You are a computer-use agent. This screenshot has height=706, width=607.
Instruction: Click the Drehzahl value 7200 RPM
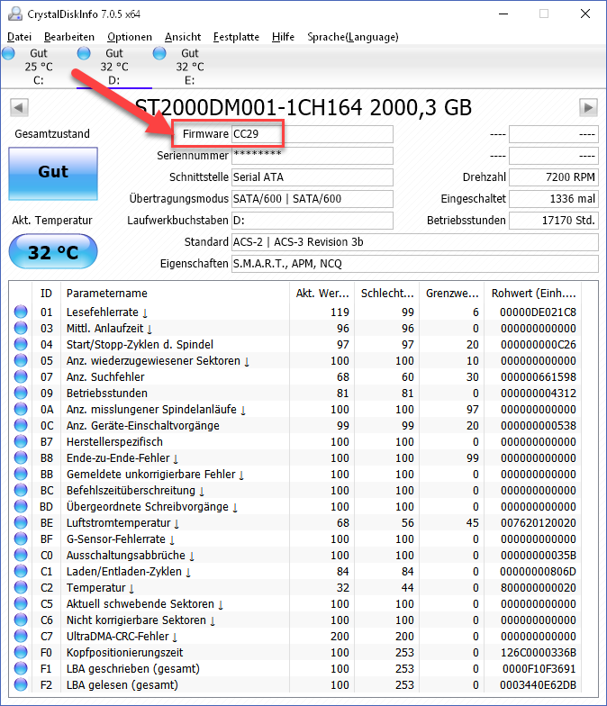click(x=553, y=177)
